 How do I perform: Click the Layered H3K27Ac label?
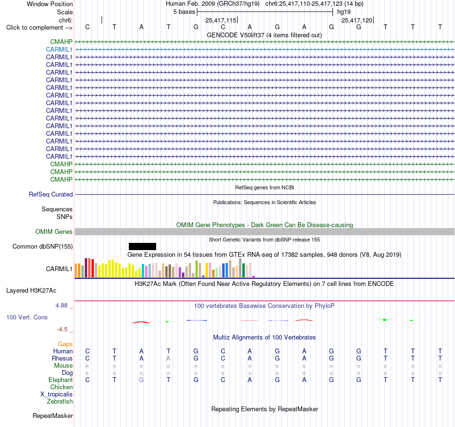[31, 291]
